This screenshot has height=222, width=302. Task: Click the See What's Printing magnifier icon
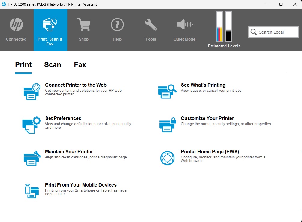tap(167, 91)
